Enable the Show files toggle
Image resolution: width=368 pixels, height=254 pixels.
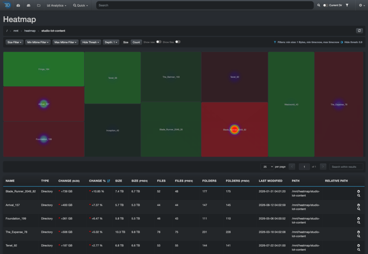tap(178, 42)
